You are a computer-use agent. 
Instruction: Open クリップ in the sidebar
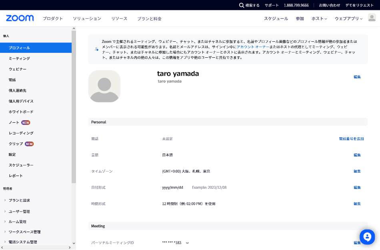pyautogui.click(x=16, y=144)
